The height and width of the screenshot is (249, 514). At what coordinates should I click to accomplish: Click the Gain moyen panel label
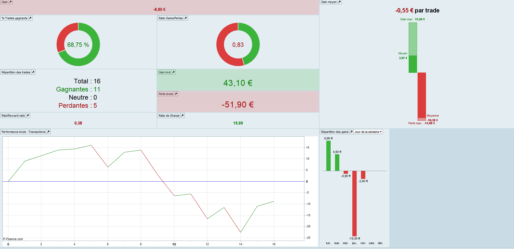pyautogui.click(x=329, y=2)
